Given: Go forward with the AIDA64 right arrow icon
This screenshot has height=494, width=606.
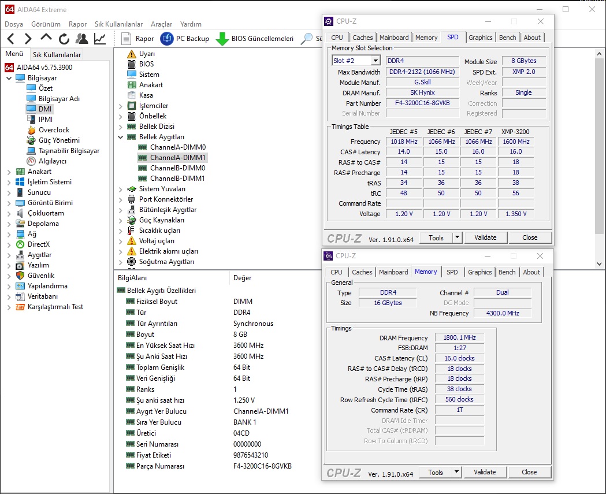Looking at the screenshot, I should pos(28,39).
